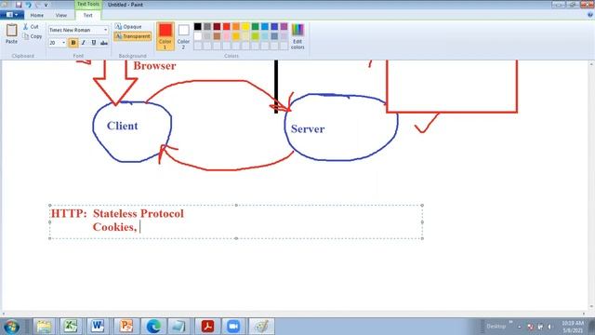Show hidden system tray icons
This screenshot has width=595, height=335.
coord(520,327)
